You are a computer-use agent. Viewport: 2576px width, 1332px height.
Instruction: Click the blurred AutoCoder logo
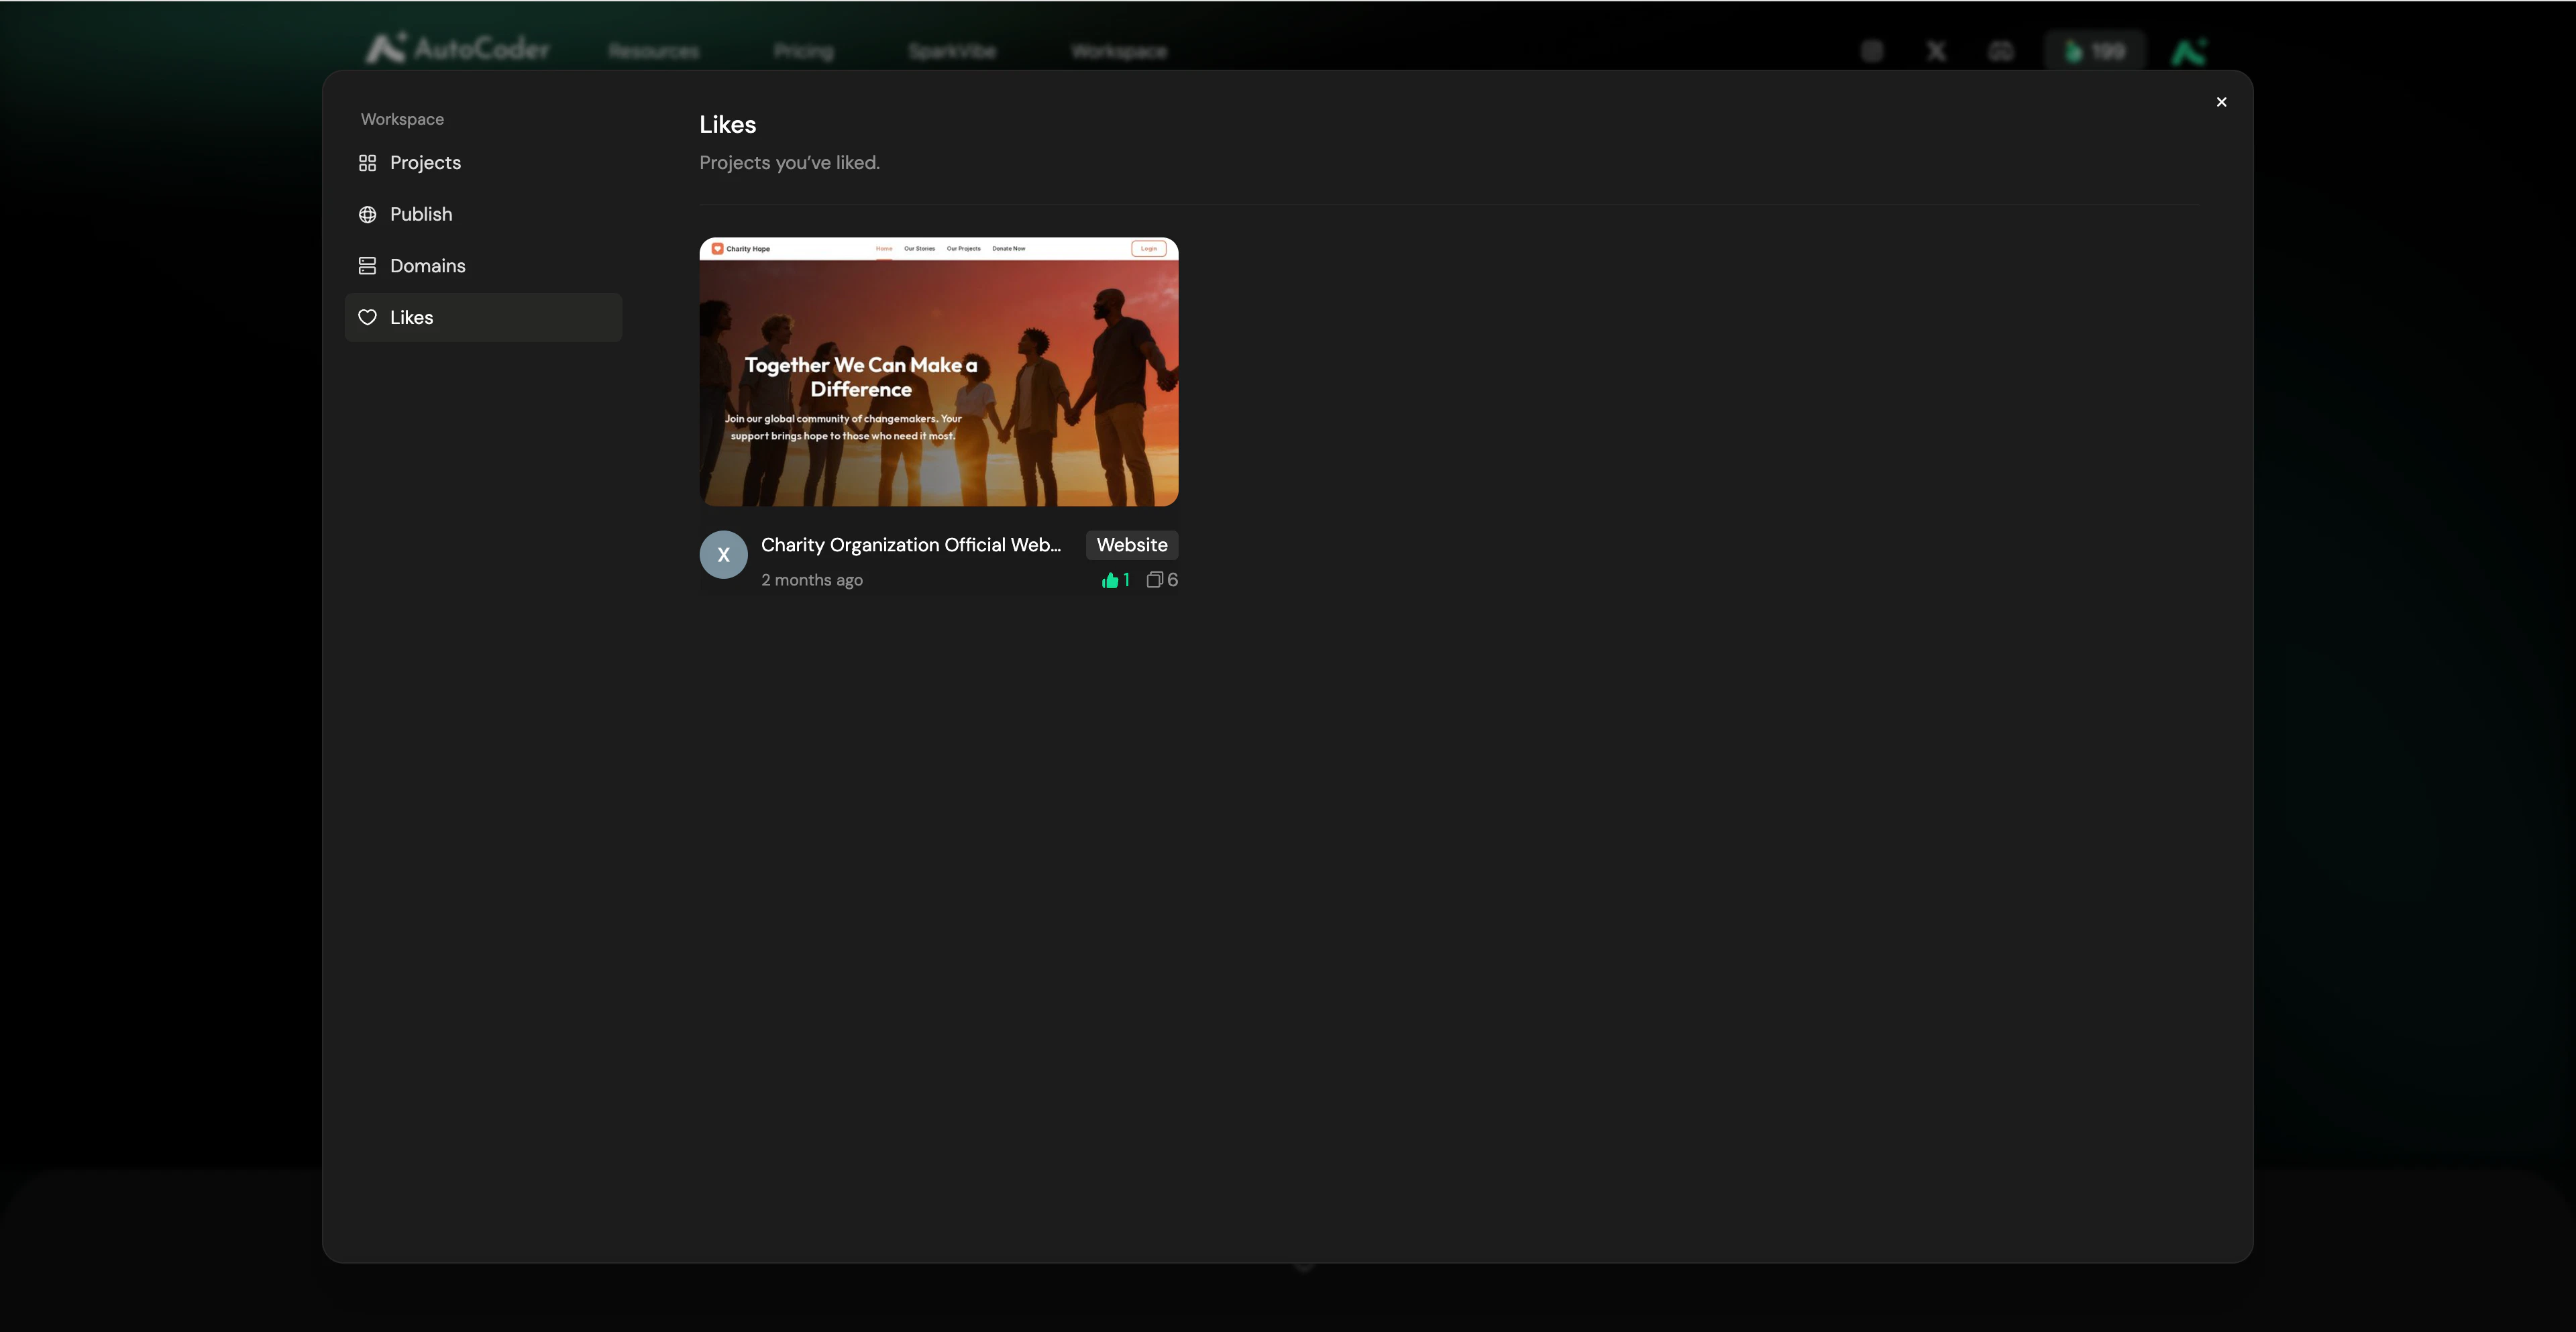(x=458, y=49)
